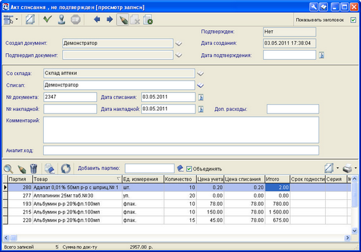361x252 pixels.
Task: Click the Срок годности column header
Action: coord(308,179)
